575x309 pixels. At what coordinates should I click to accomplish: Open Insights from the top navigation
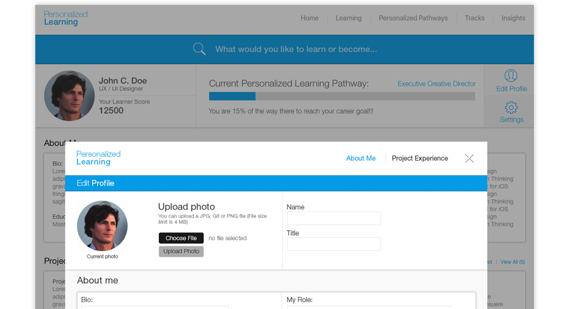click(x=513, y=18)
